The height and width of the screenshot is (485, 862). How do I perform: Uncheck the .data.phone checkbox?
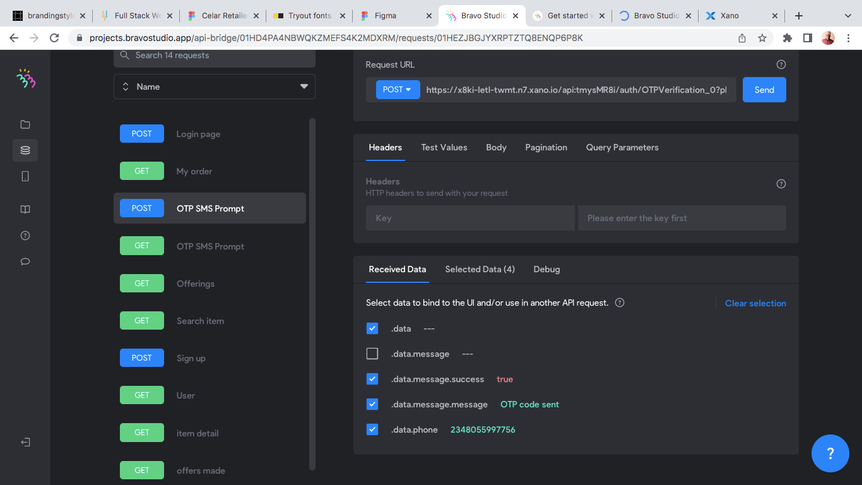(x=372, y=429)
